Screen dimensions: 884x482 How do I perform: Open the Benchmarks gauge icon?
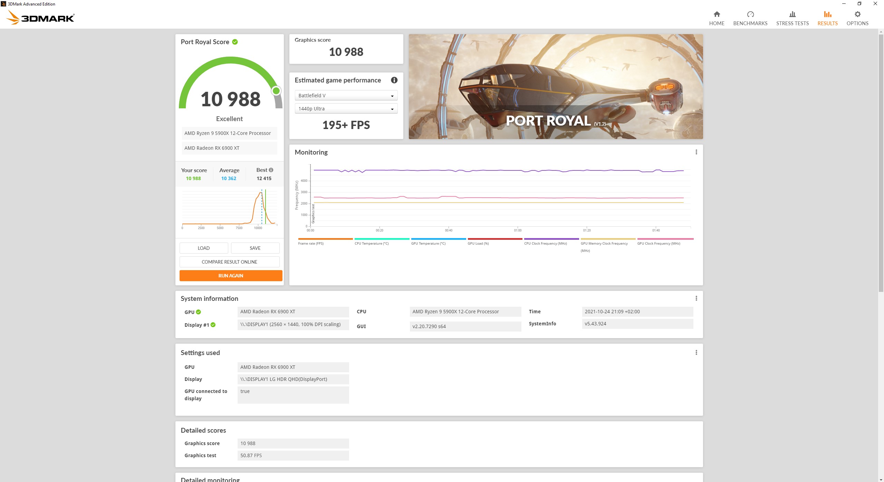point(750,14)
